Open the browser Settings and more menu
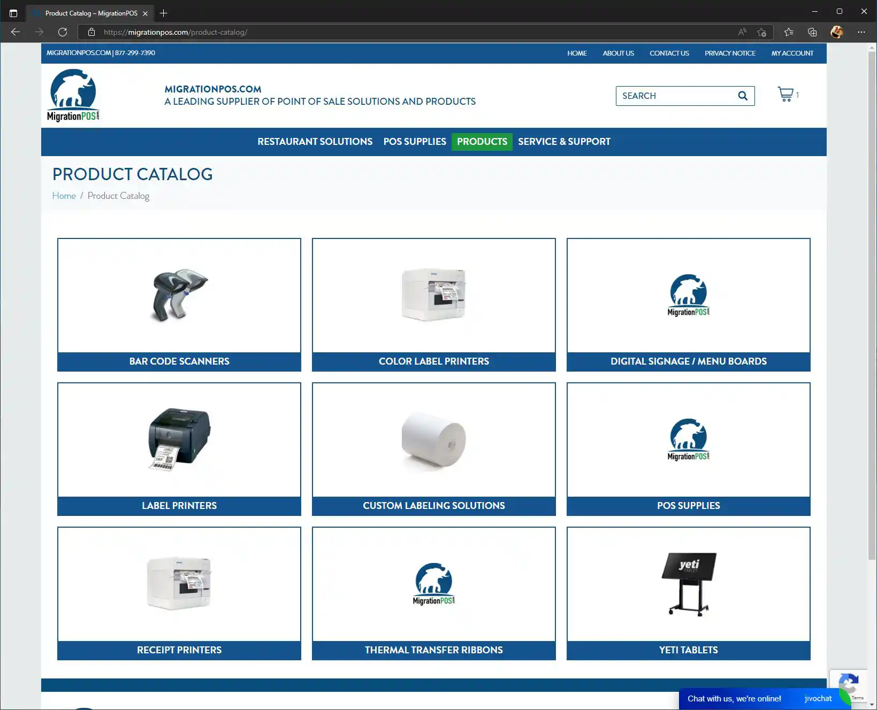This screenshot has width=877, height=710. tap(861, 32)
